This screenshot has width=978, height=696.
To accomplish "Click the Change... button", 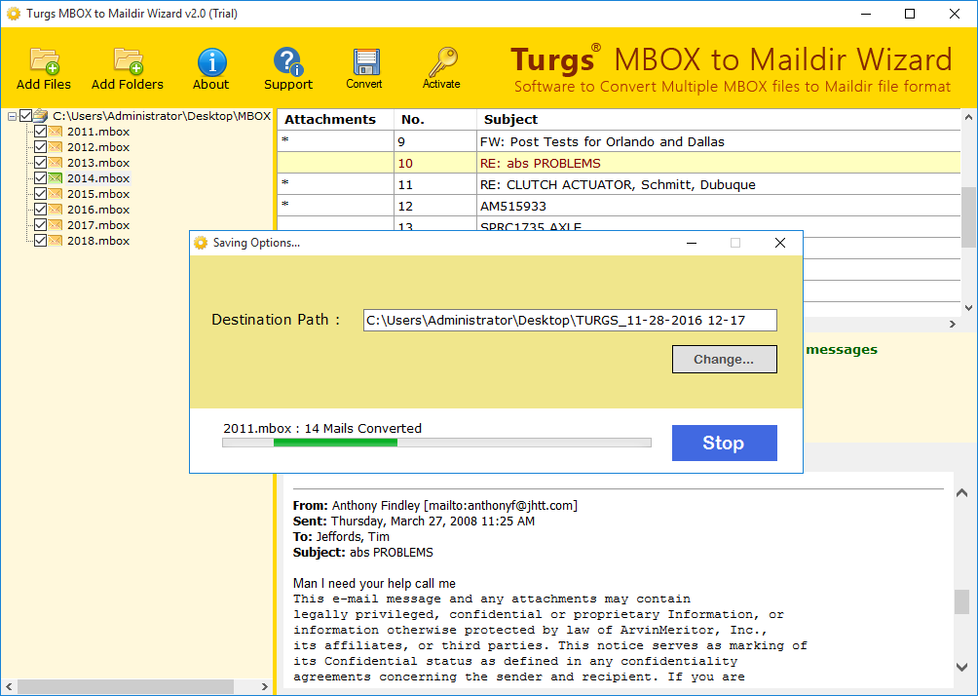I will click(x=724, y=359).
